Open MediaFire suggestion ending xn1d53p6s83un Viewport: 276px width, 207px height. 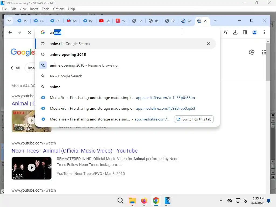point(125,98)
